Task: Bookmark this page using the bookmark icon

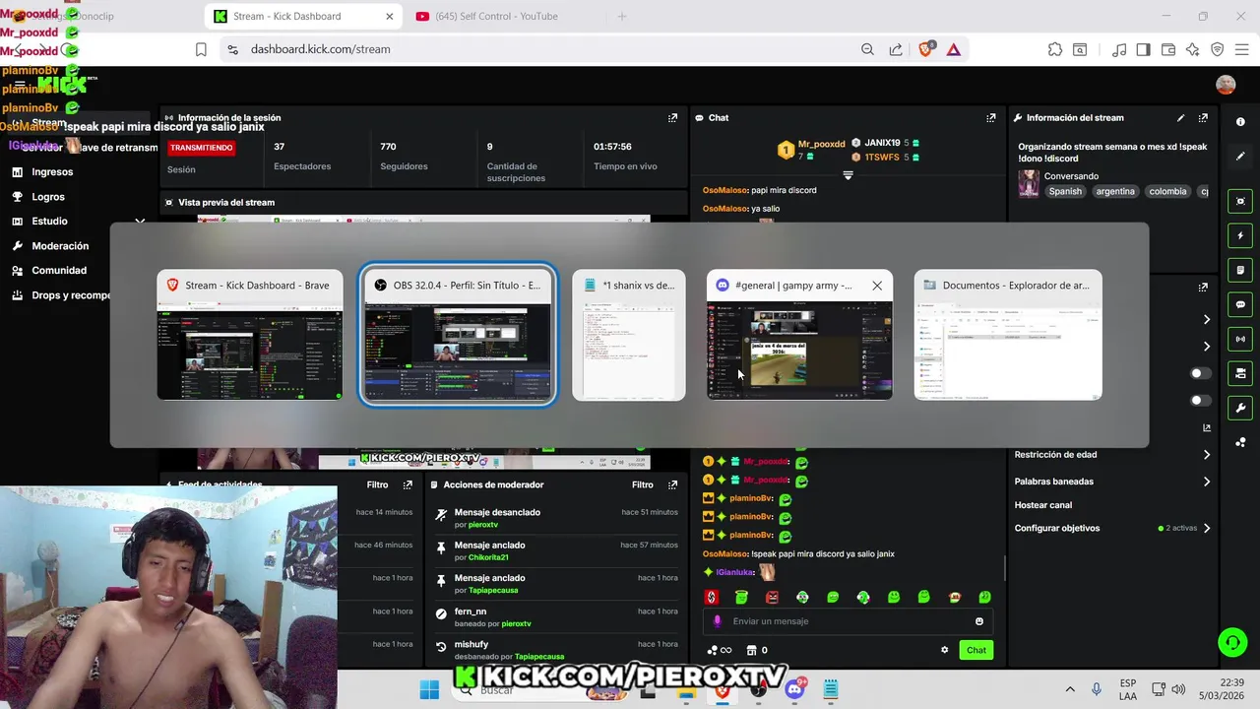Action: [201, 49]
